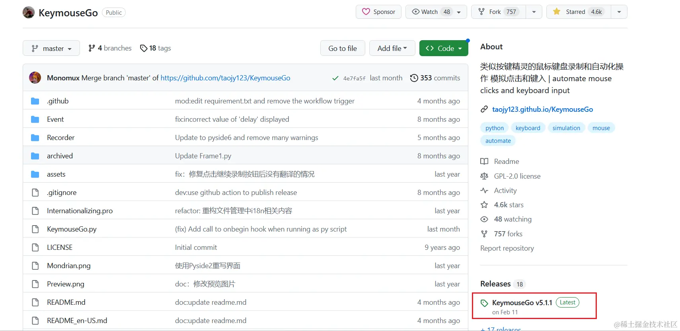The height and width of the screenshot is (331, 680).
Task: Open the taojy123 KeymouseGo commit URL link
Action: pyautogui.click(x=226, y=78)
